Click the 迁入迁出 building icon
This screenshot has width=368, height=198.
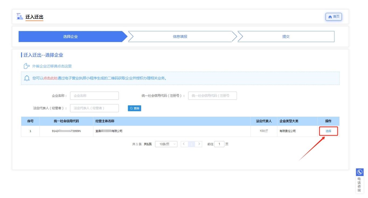point(20,17)
